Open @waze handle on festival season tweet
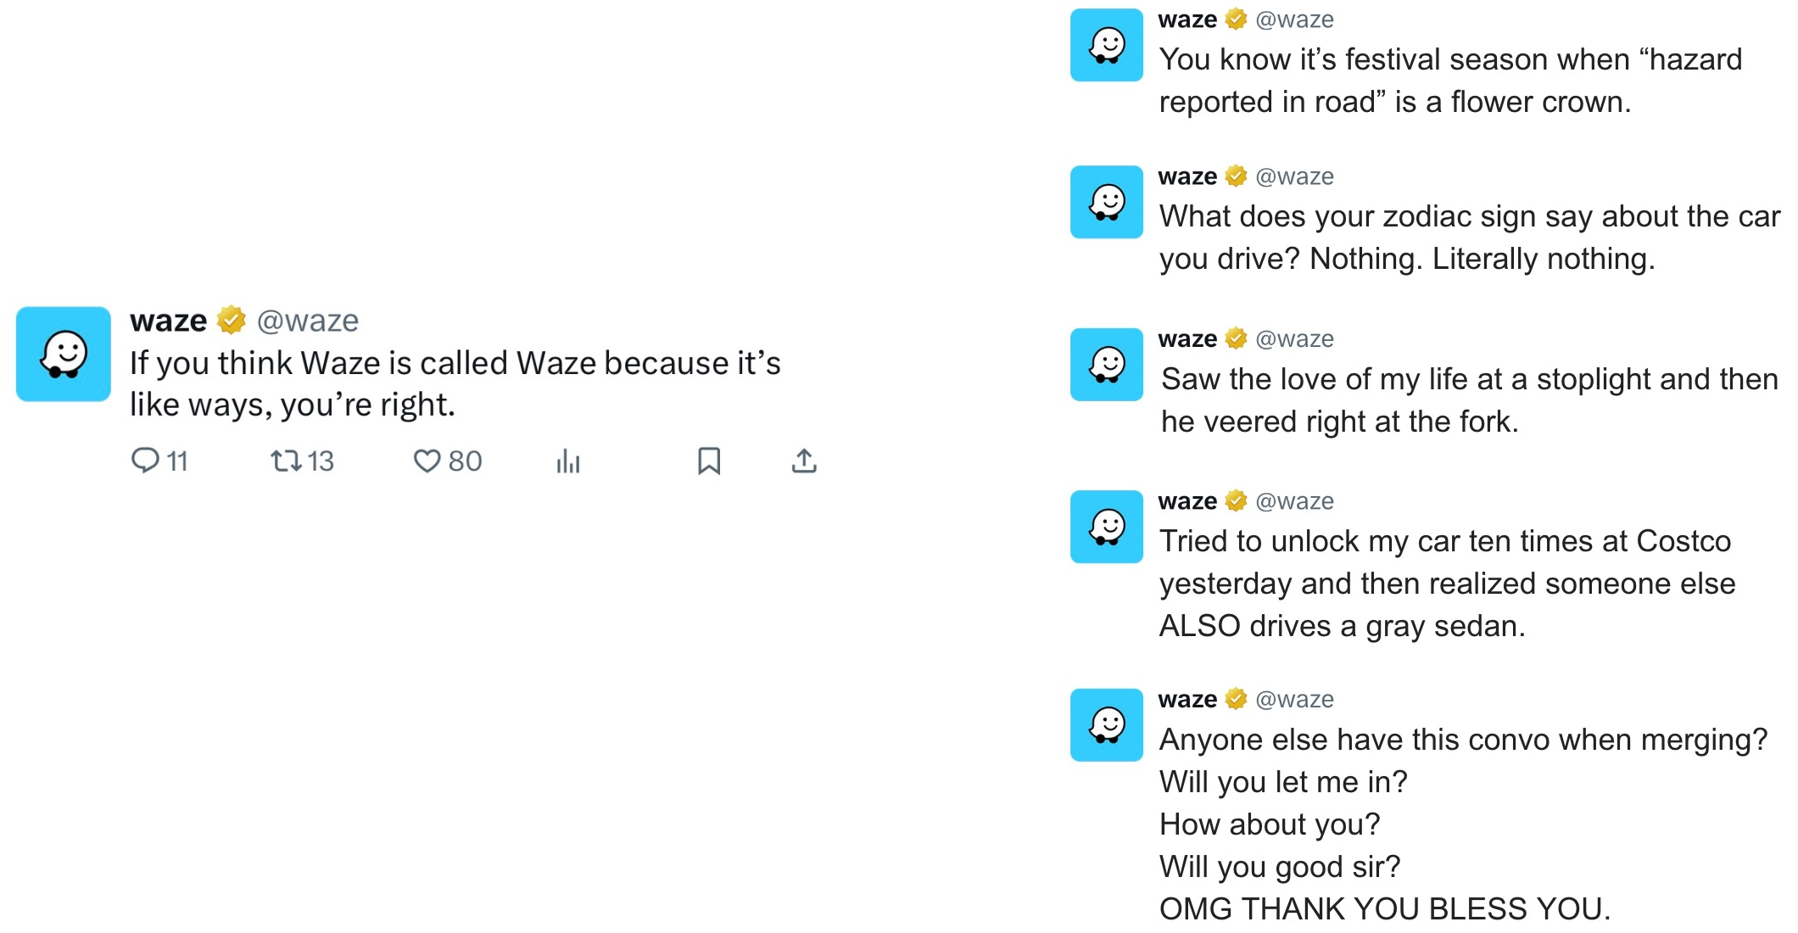This screenshot has width=1798, height=933. (1294, 20)
